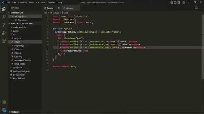204x114 pixels.
Task: Place cursor on 'export default App;' line
Action: click(x=64, y=66)
